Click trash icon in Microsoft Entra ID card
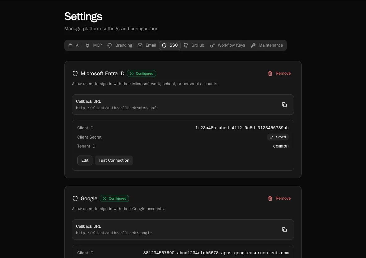 point(270,73)
